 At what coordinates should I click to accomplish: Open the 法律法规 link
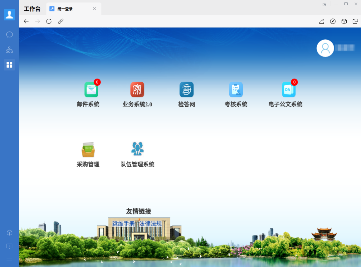pyautogui.click(x=151, y=224)
